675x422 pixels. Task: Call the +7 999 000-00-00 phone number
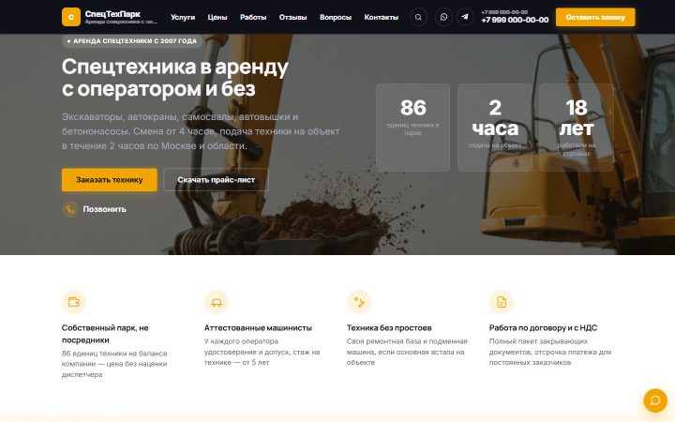515,20
